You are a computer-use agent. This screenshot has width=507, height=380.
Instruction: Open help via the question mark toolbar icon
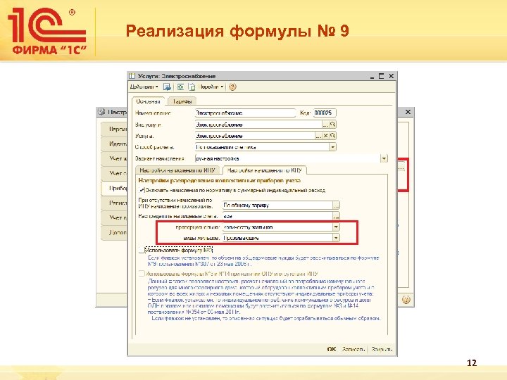232,87
